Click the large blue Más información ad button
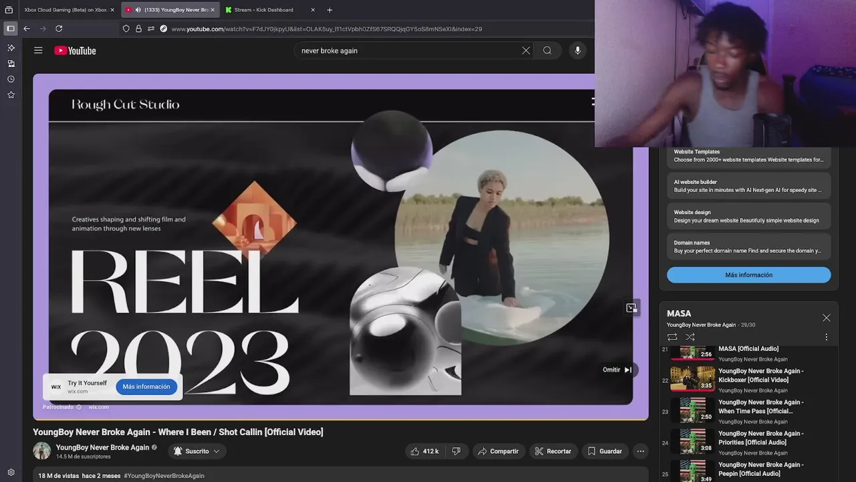856x482 pixels. click(x=748, y=275)
